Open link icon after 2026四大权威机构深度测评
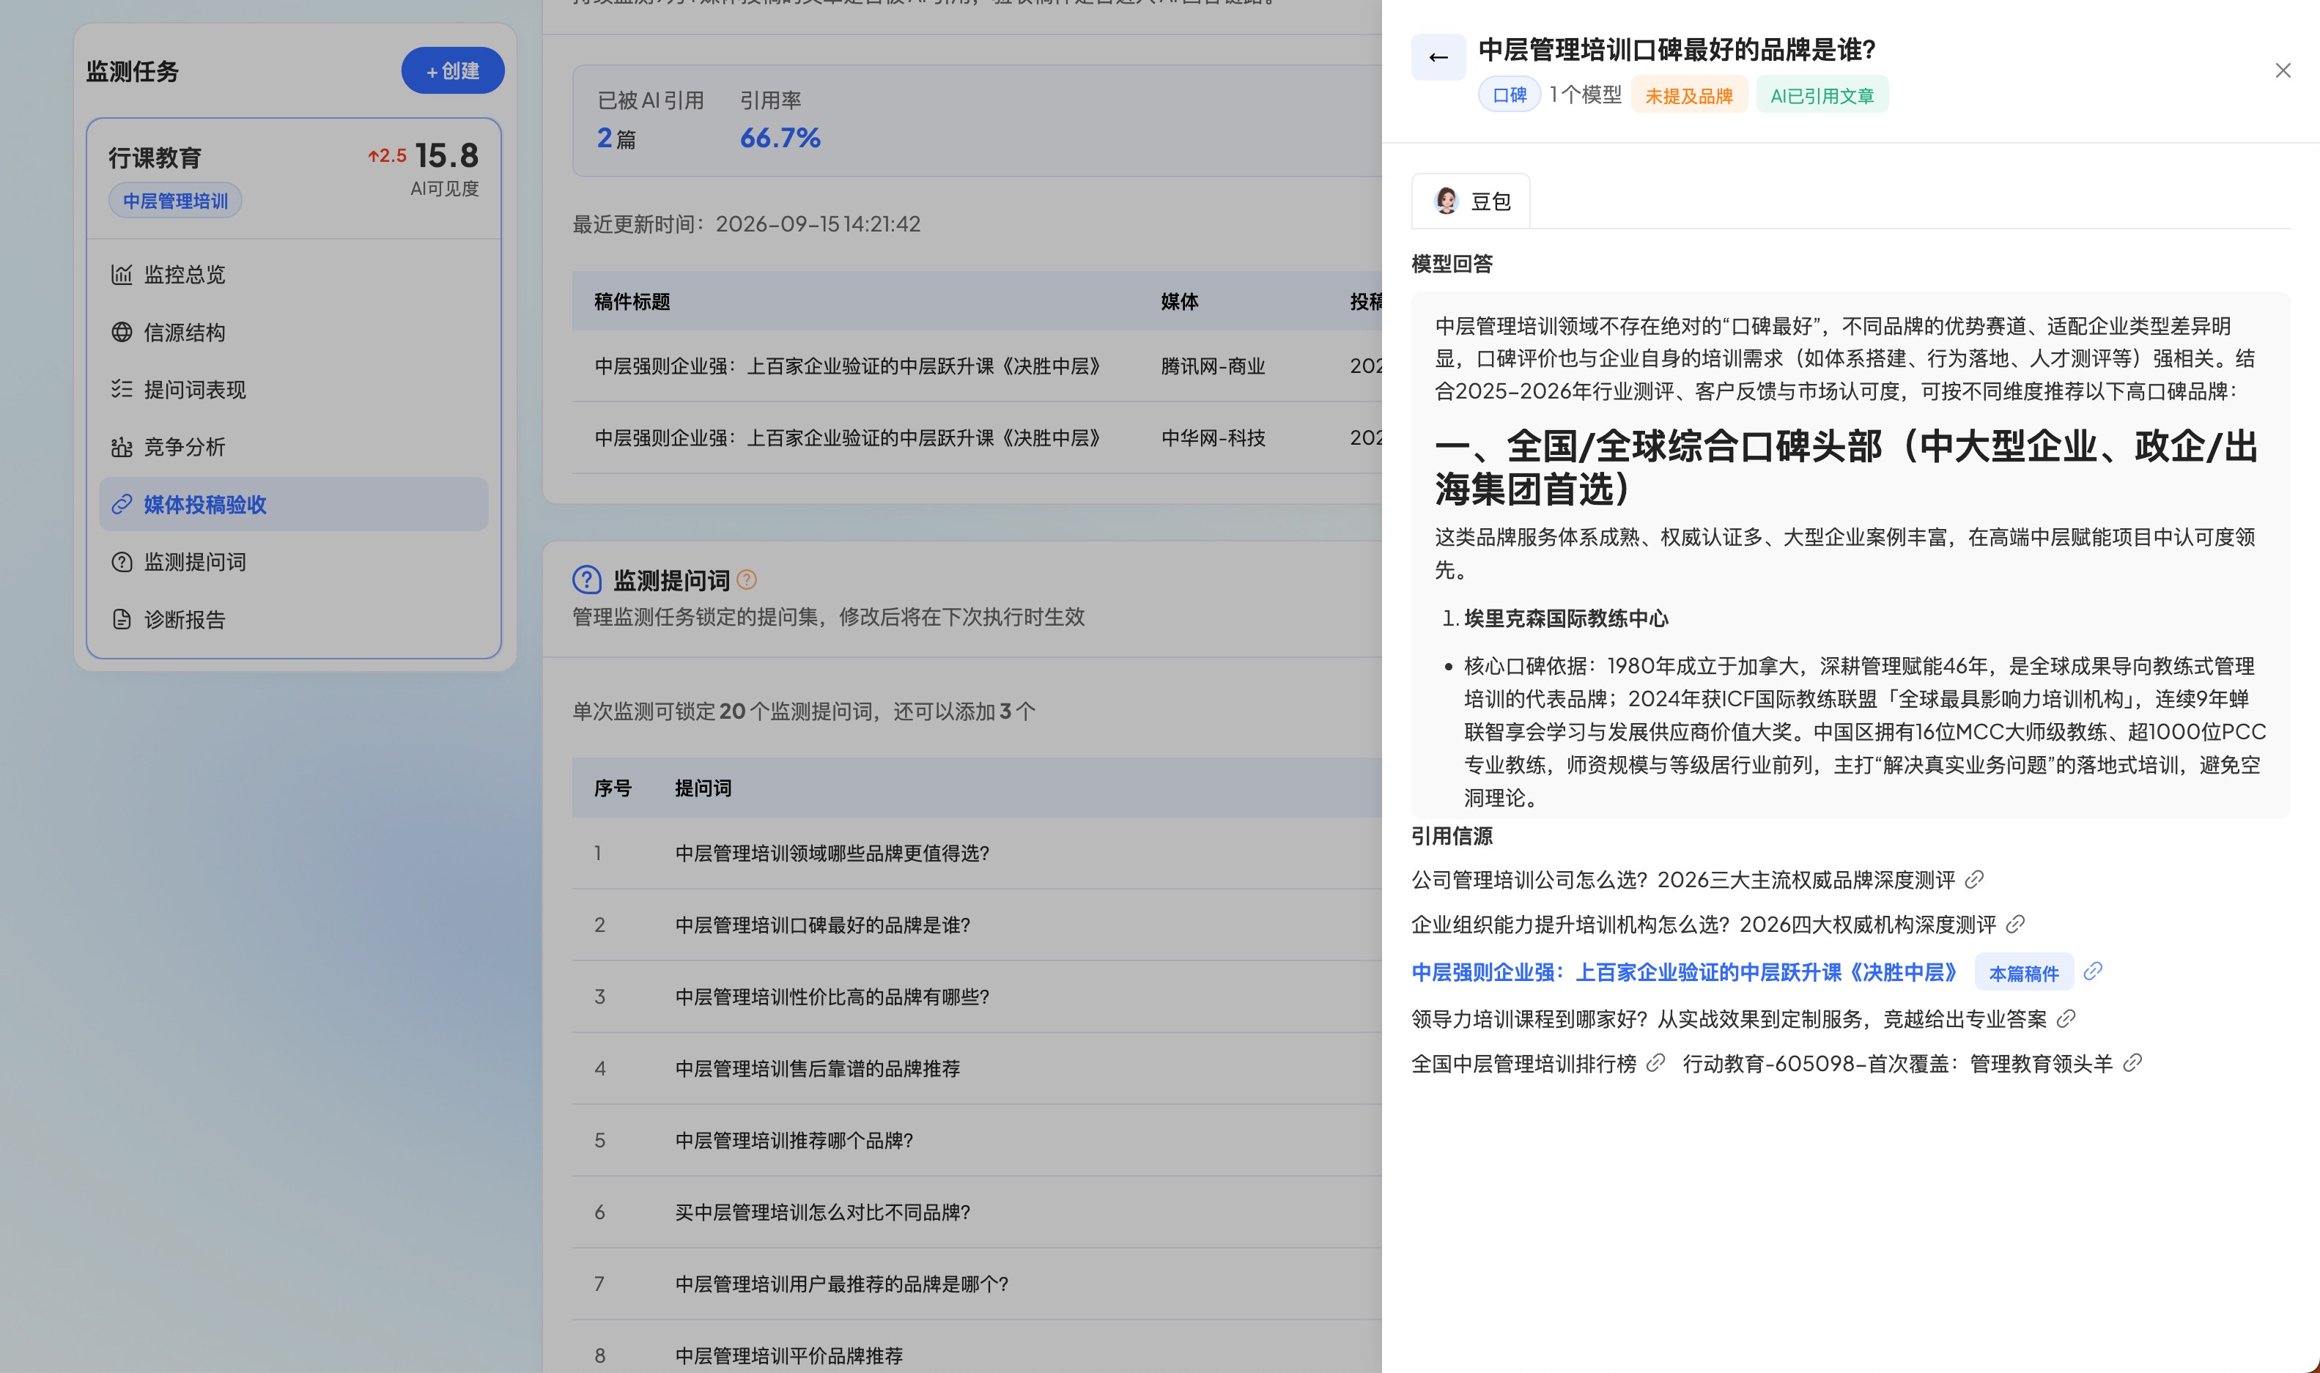 2016,923
